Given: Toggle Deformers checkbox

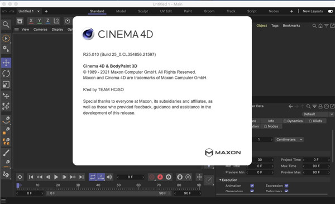Looking at the screenshot, I should pos(286,191).
